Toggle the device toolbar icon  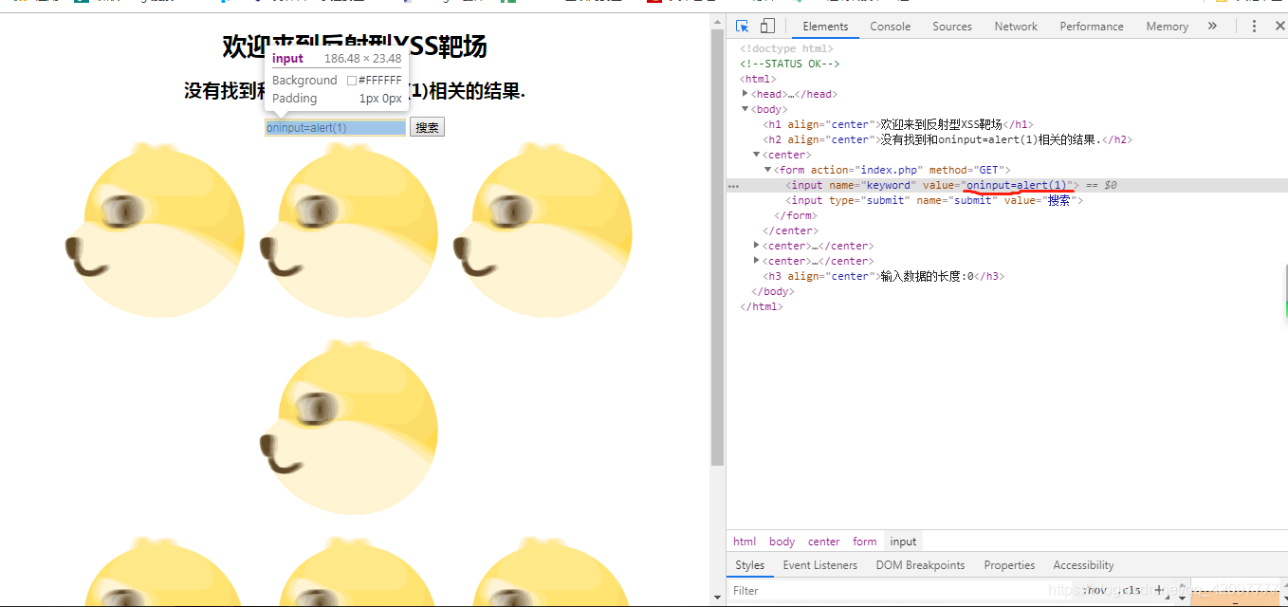click(x=767, y=27)
